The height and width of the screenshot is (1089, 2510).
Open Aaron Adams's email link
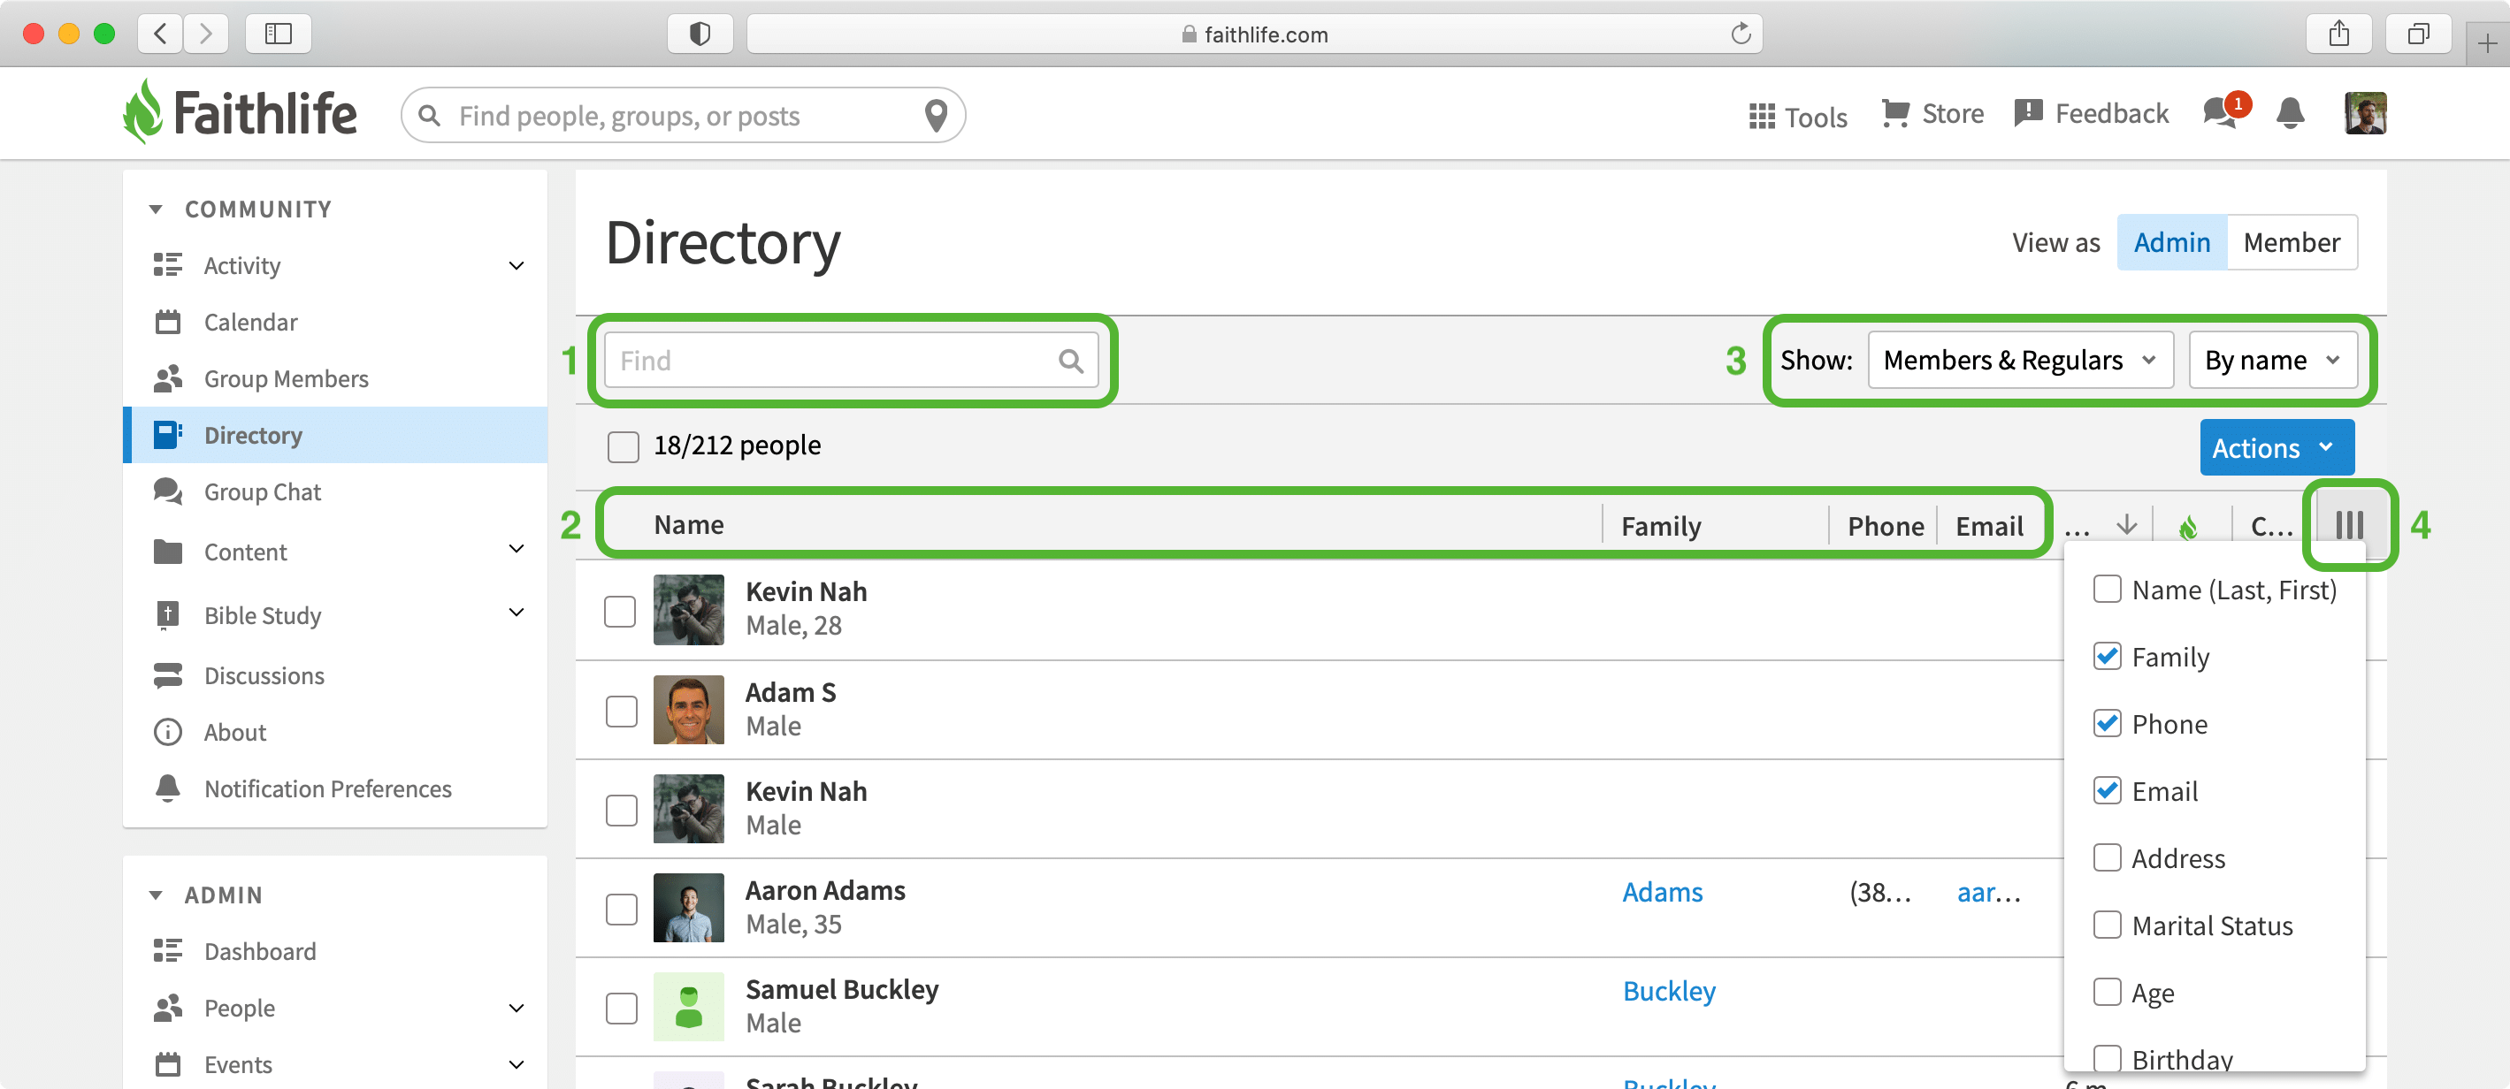pyautogui.click(x=1989, y=892)
